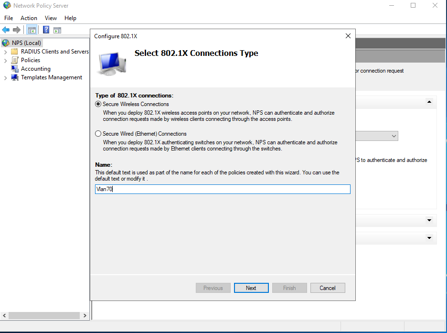Click the Back arrow toolbar icon
This screenshot has height=333, width=447.
[6, 30]
